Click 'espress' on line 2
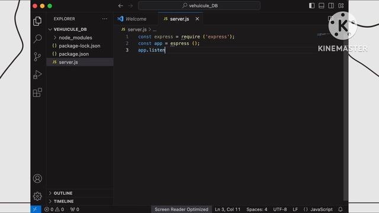The image size is (379, 213). (x=179, y=43)
